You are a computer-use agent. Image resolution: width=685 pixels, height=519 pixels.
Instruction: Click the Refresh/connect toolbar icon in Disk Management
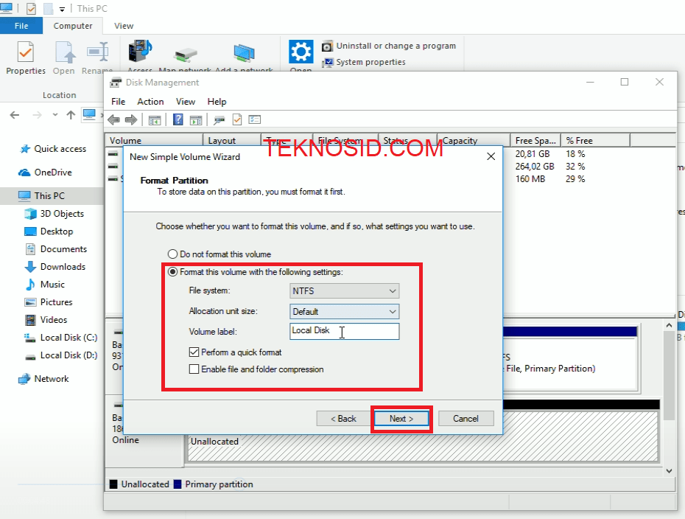coord(219,120)
